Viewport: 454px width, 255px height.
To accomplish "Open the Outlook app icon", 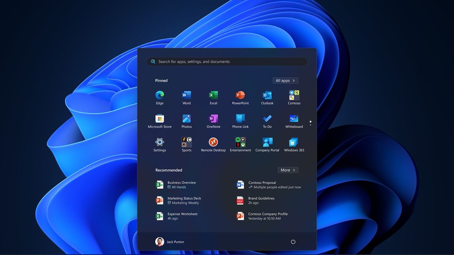I will tap(267, 95).
